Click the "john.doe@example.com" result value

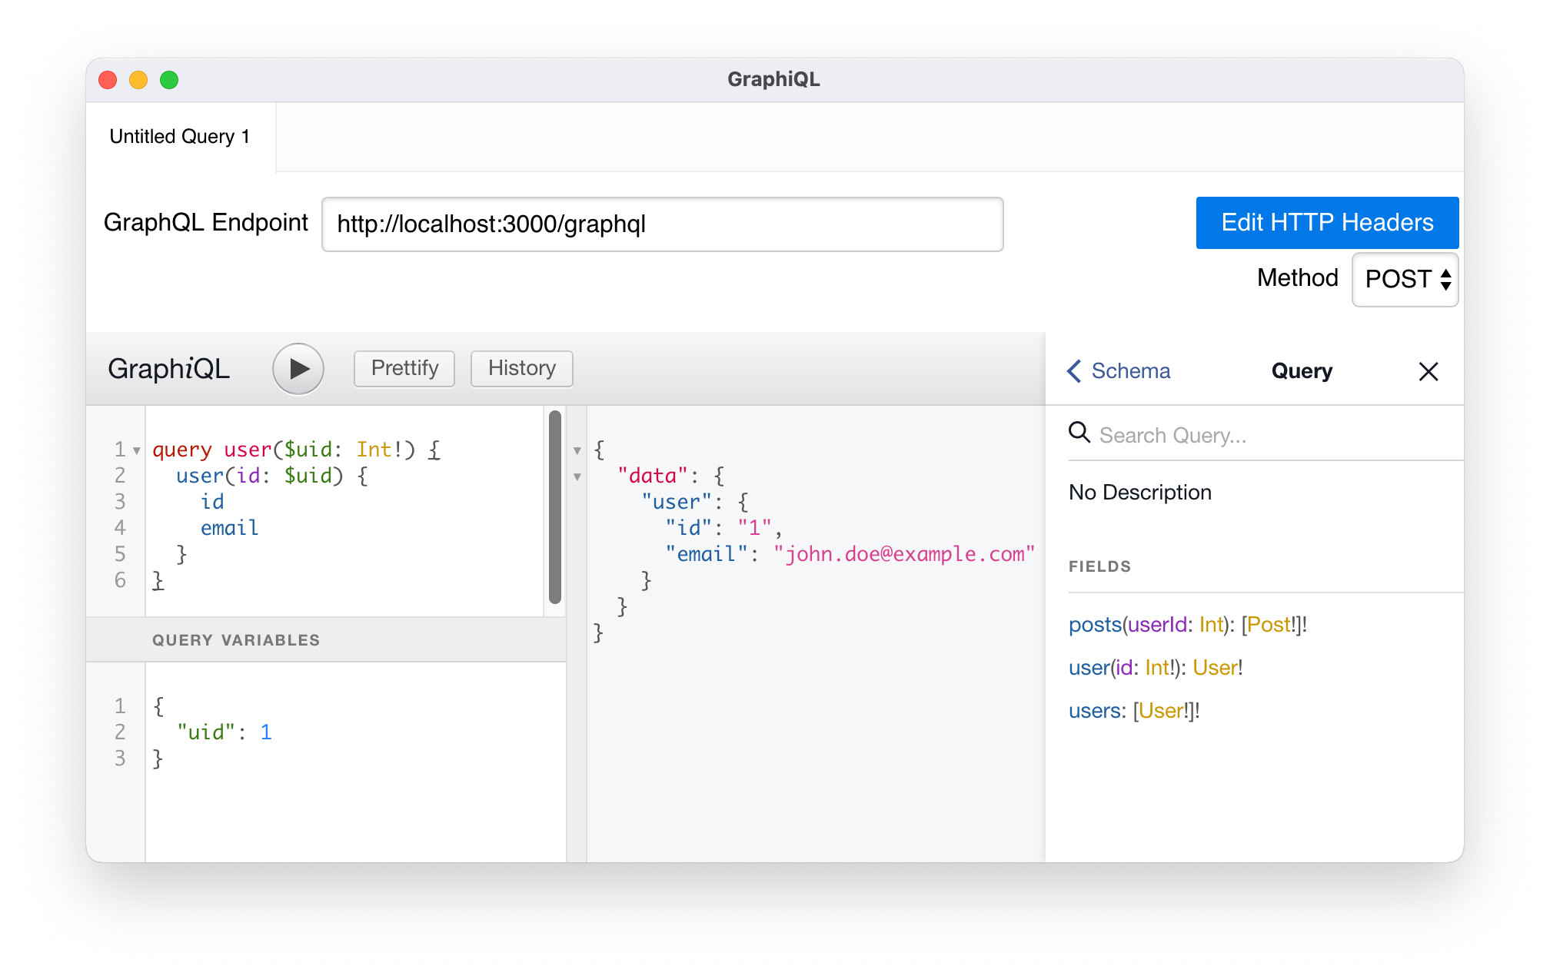click(x=904, y=554)
